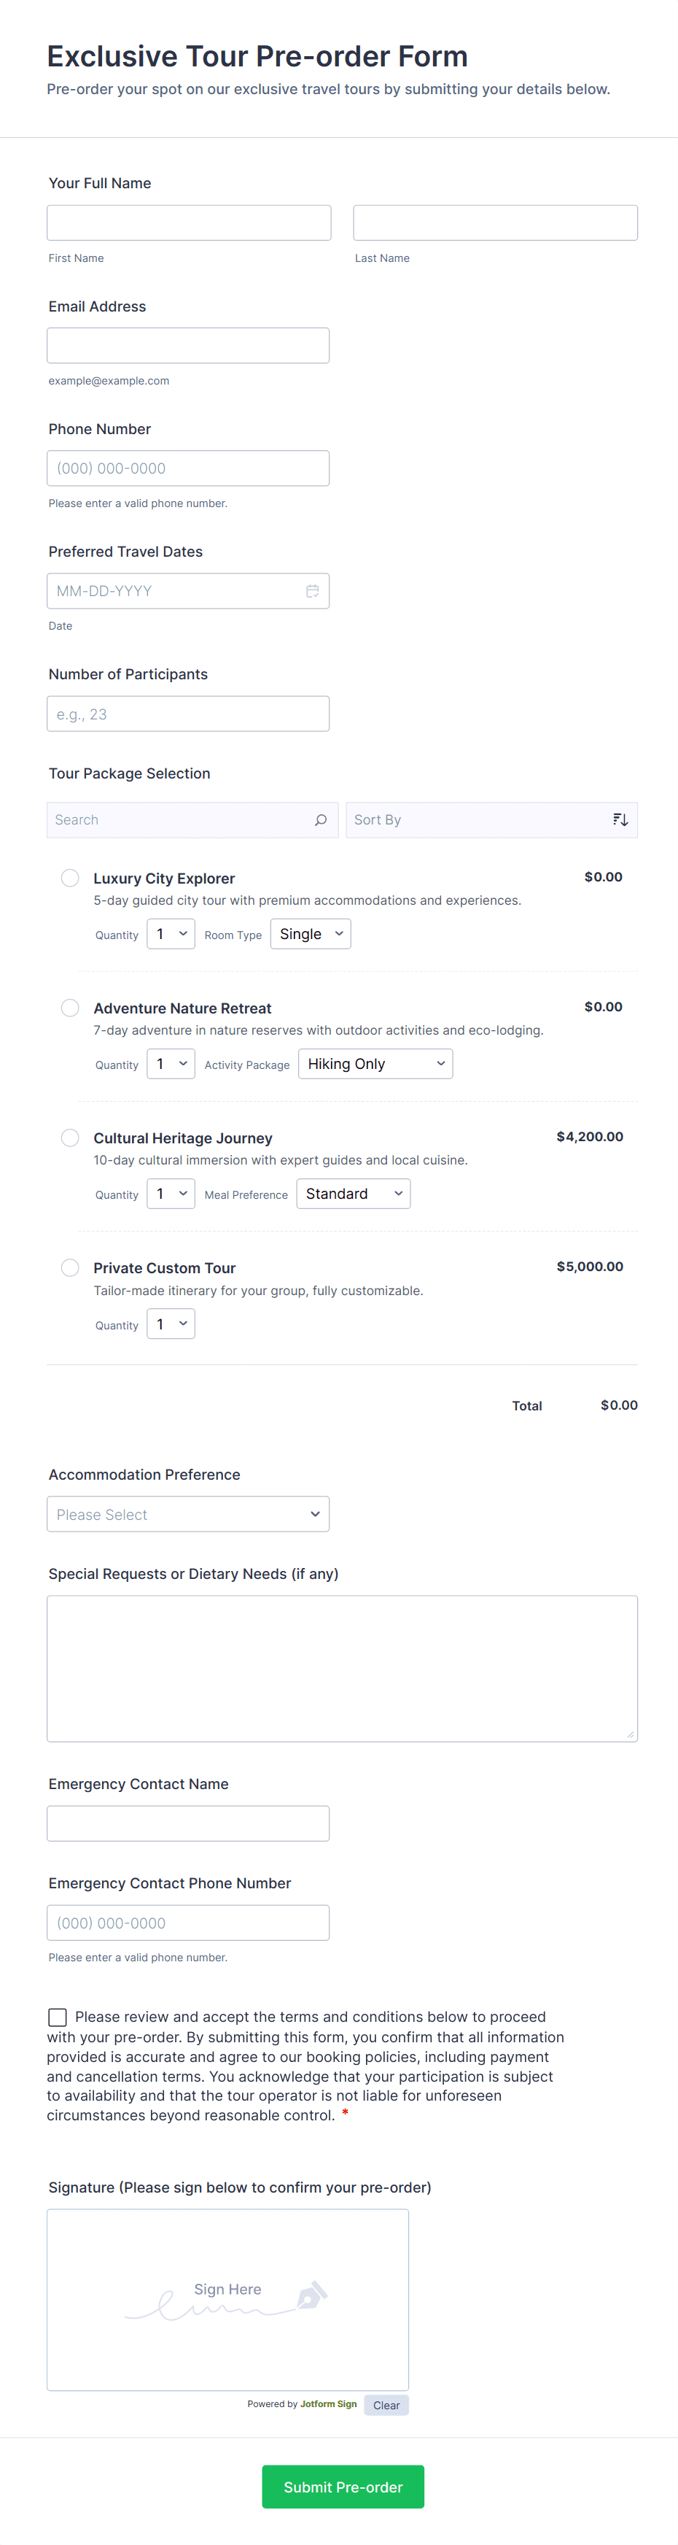Open the Room Type dropdown set to Single
This screenshot has width=678, height=2545.
point(310,934)
